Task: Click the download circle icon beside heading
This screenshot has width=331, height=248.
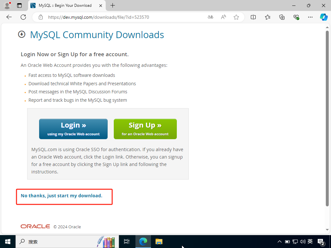Action: tap(22, 34)
